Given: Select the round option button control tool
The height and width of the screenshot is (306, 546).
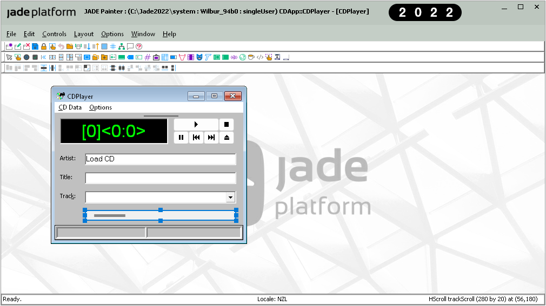Looking at the screenshot, I should coord(26,57).
